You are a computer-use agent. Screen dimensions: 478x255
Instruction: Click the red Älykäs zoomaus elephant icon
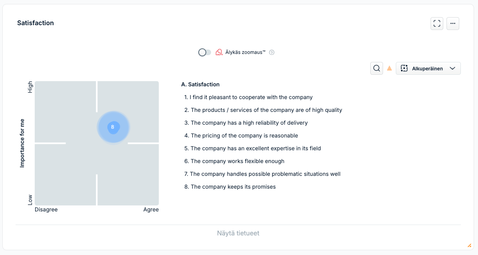pyautogui.click(x=219, y=52)
